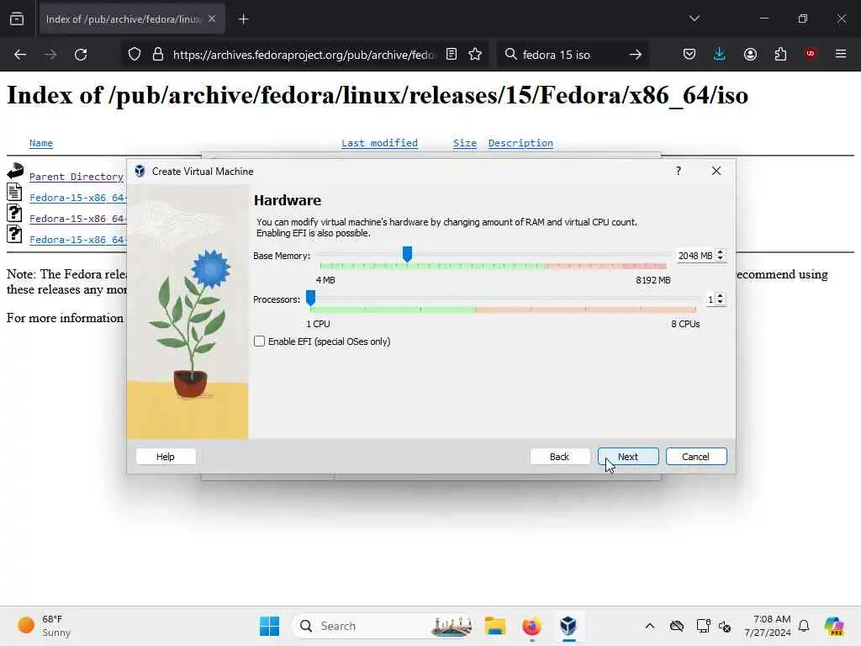Click the '8 CPUs' maximum label

pos(685,324)
